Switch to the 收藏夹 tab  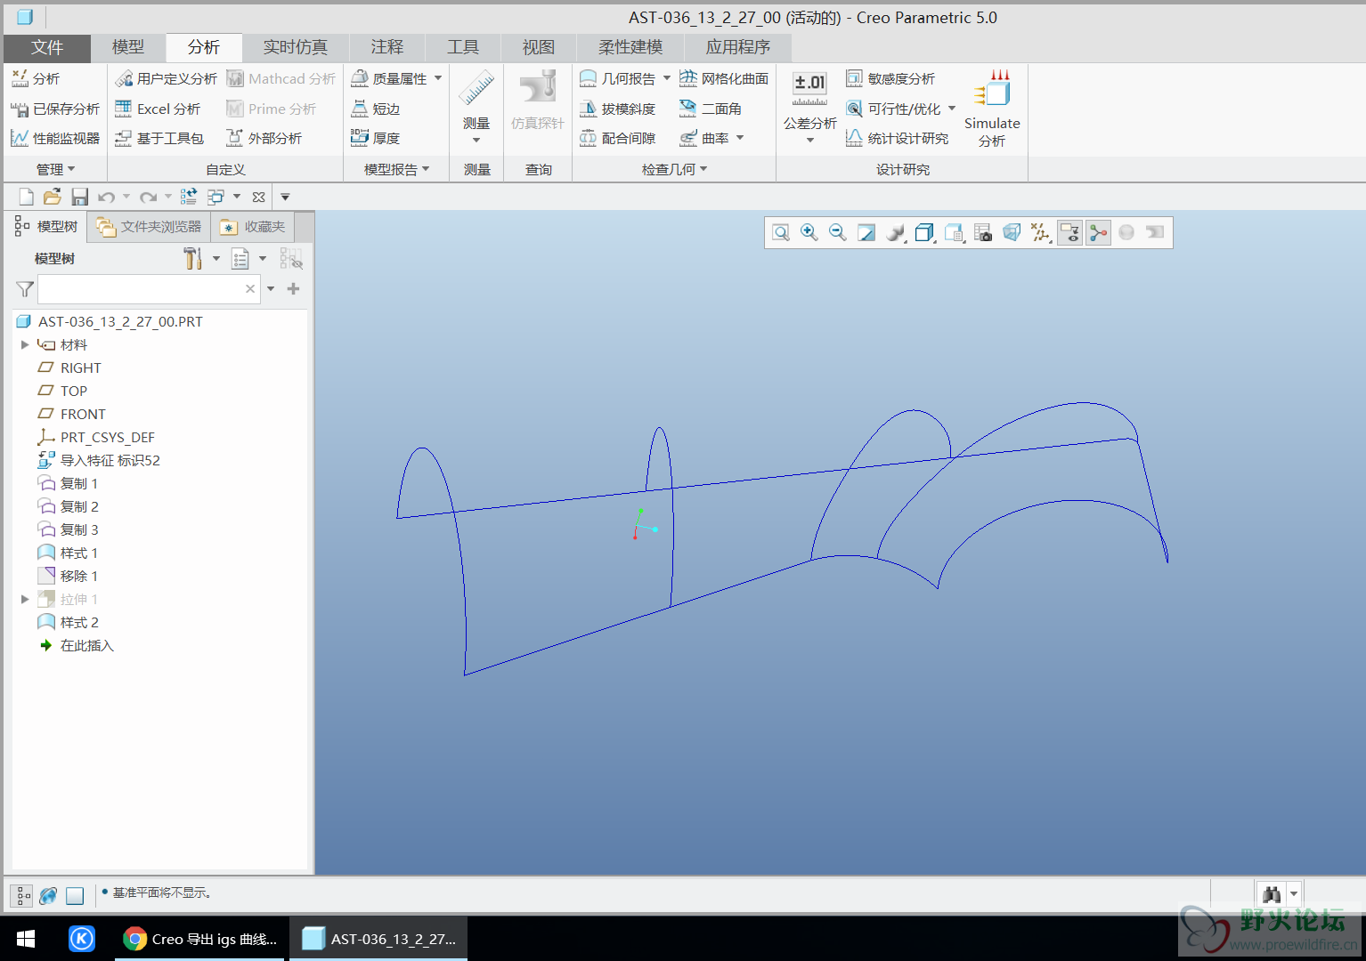[x=253, y=227]
